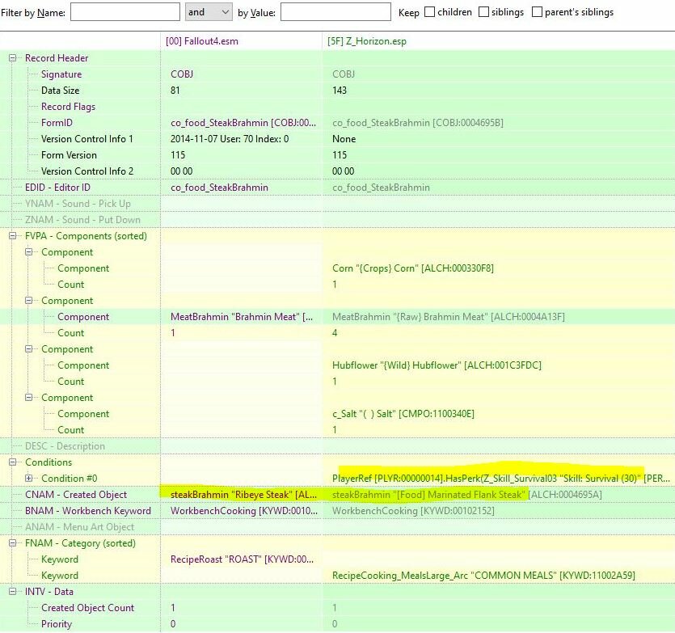The width and height of the screenshot is (675, 633).
Task: Click the Fallout4.esm WorkbenchCooking cell
Action: tap(243, 511)
